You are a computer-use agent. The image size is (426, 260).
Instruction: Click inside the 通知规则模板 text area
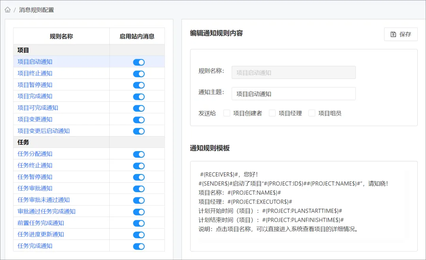[x=304, y=206]
